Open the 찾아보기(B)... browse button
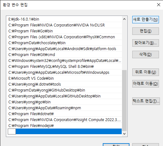Image resolution: width=163 pixels, height=146 pixels. point(145,43)
